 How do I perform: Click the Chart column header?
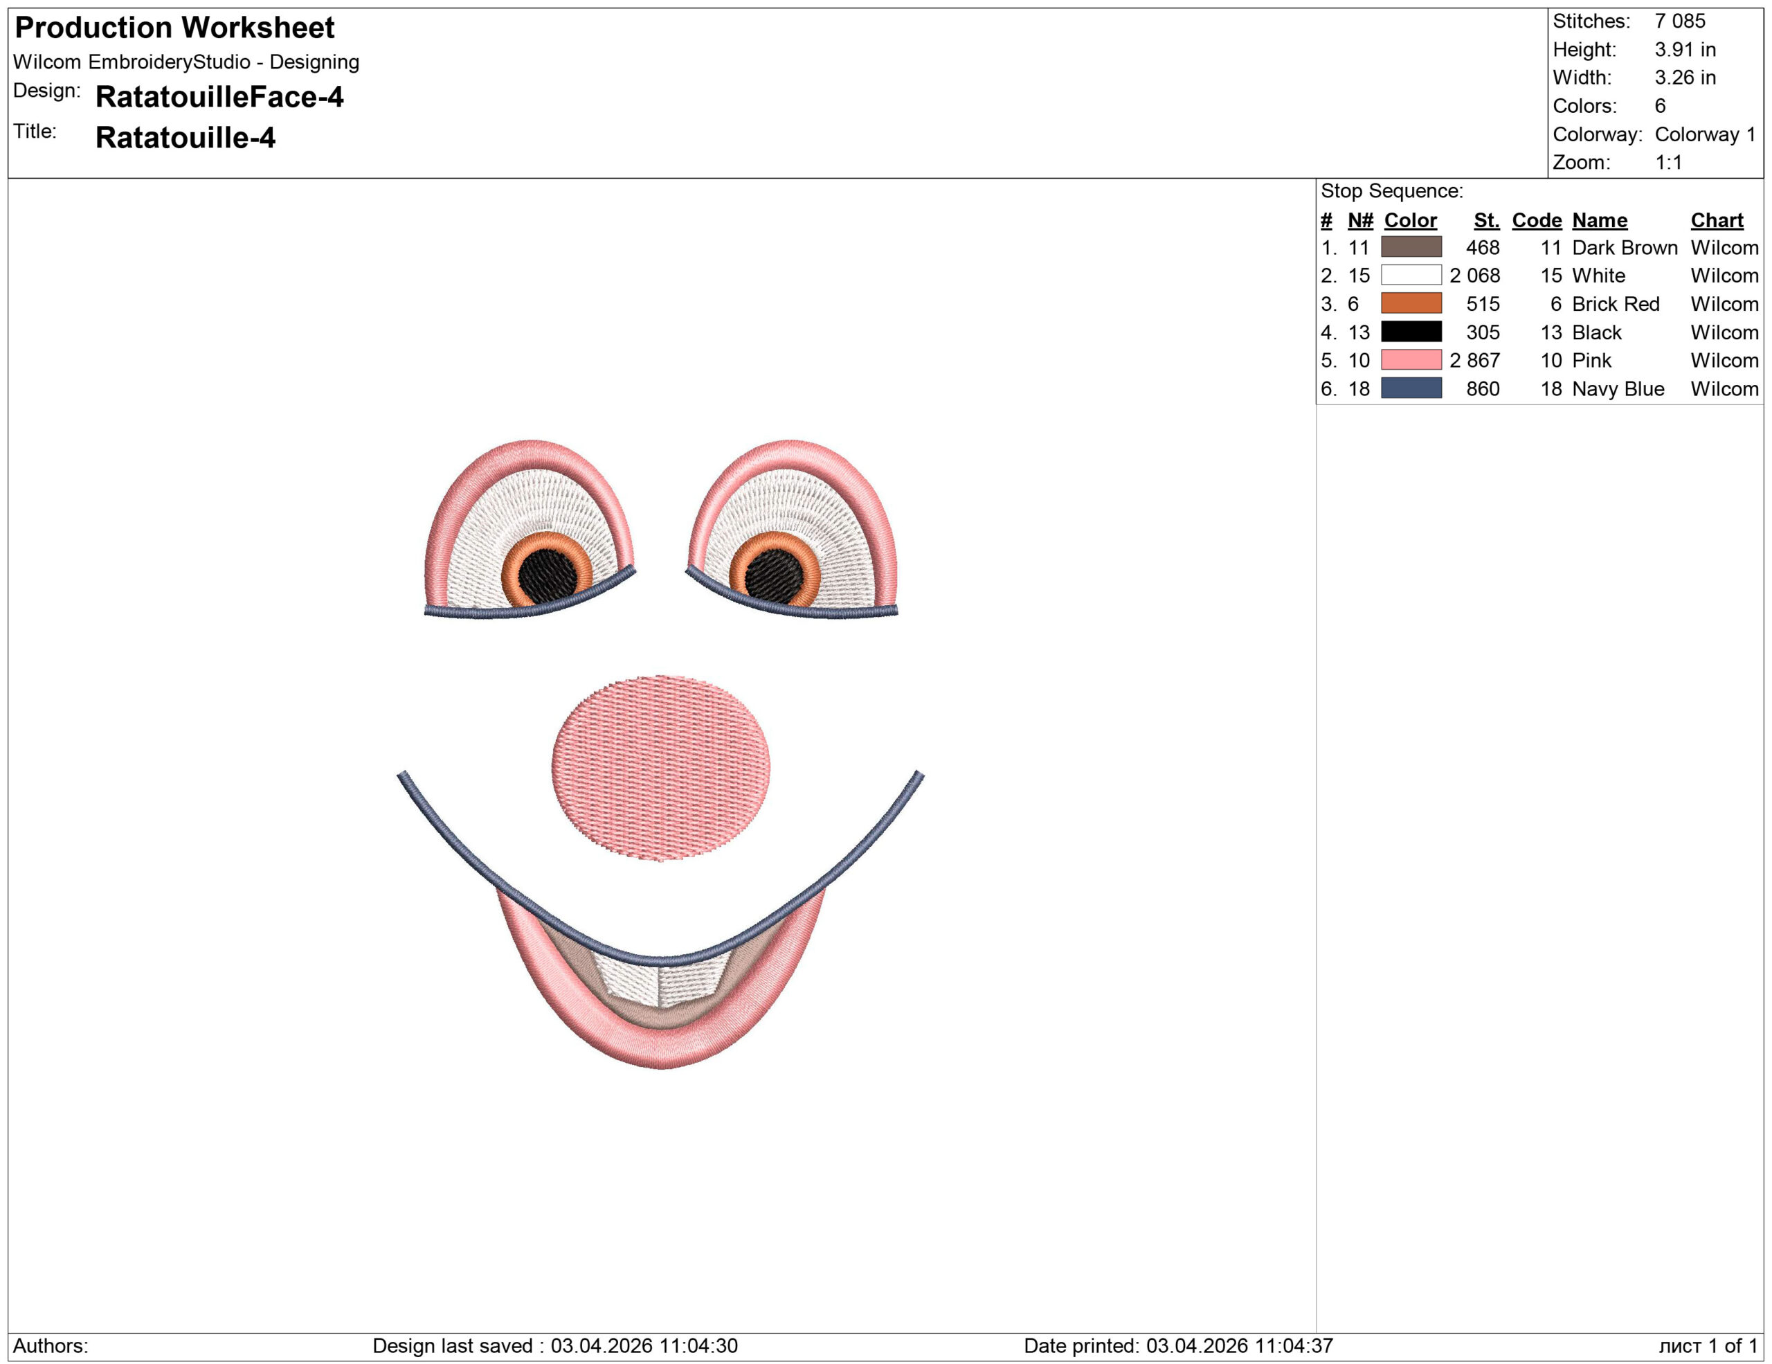pos(1717,220)
